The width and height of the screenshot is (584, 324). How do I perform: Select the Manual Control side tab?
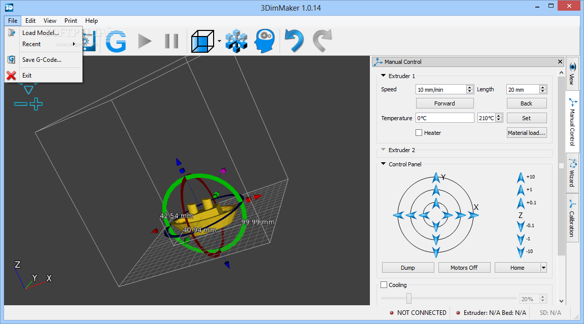[x=572, y=122]
